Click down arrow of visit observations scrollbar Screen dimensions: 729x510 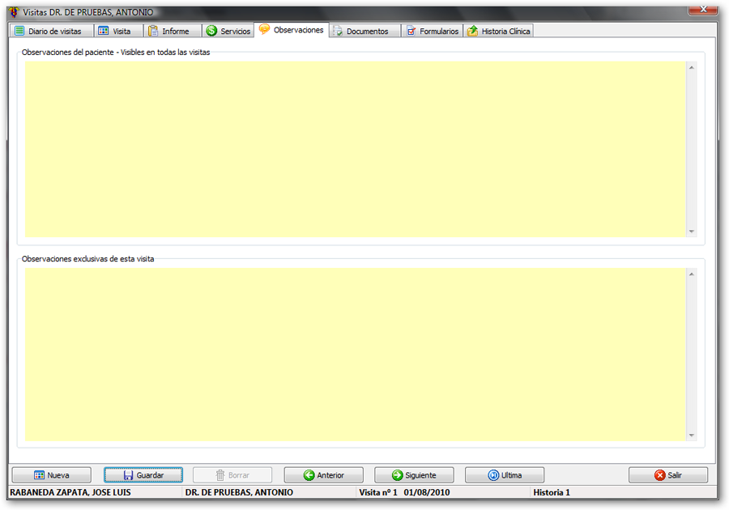point(691,436)
